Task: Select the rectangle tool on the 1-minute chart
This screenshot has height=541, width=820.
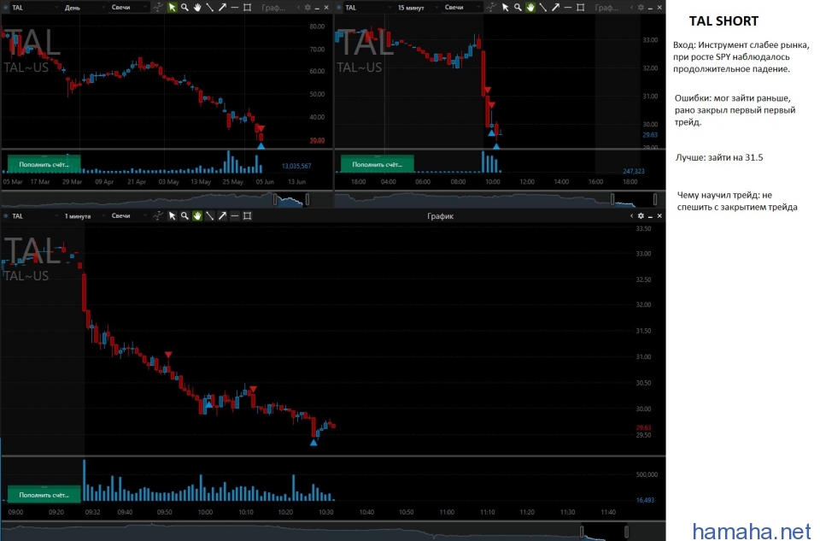Action: (x=248, y=215)
